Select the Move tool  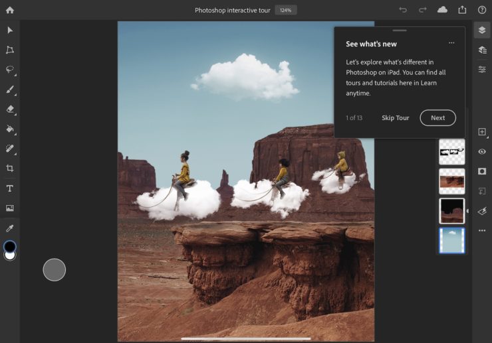pos(10,31)
